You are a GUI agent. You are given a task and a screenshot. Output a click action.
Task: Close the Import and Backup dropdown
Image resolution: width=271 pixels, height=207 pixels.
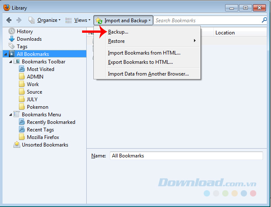[123, 20]
